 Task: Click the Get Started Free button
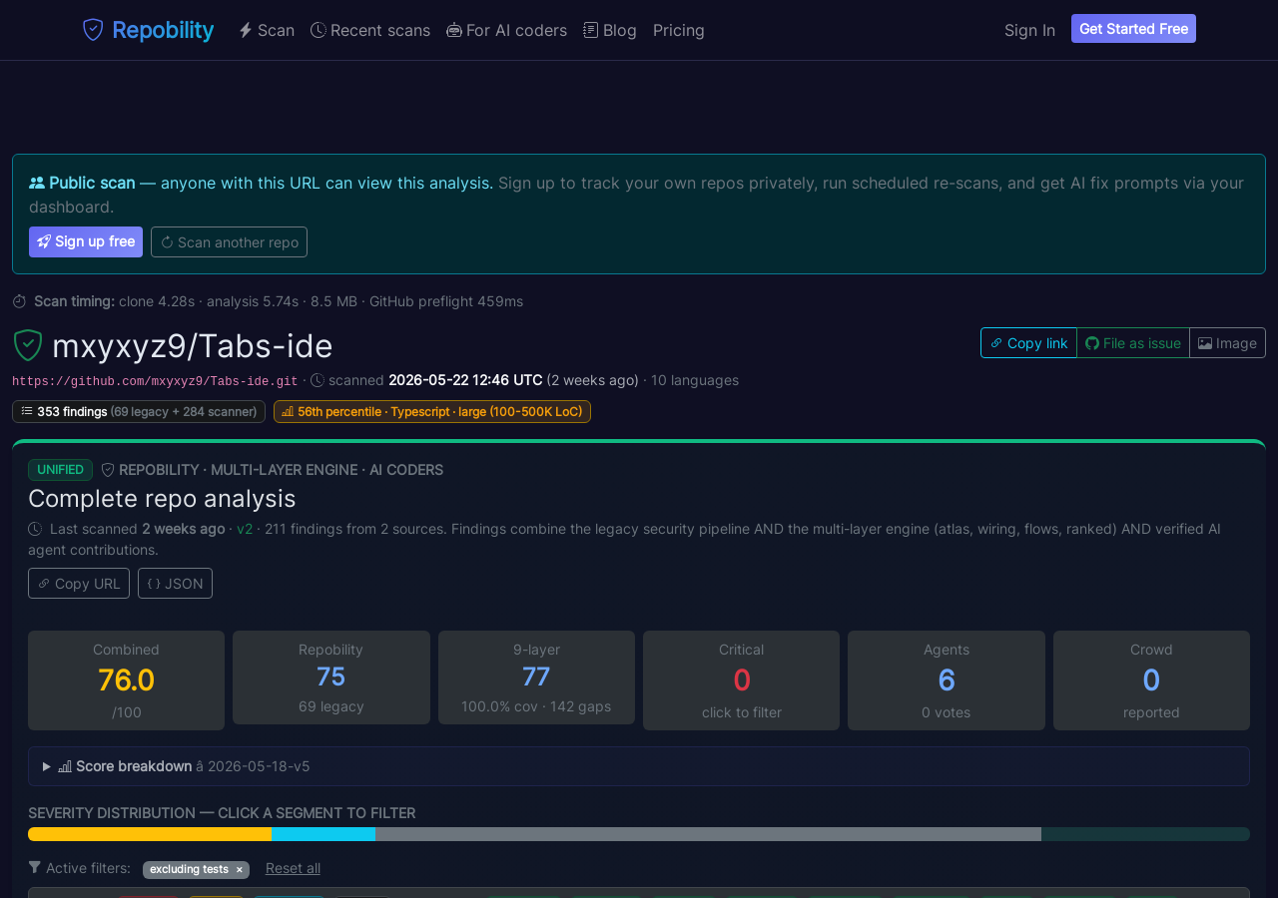coord(1133,29)
